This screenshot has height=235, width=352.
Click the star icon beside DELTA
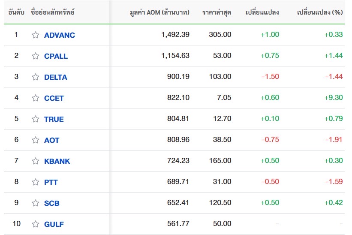pos(36,77)
